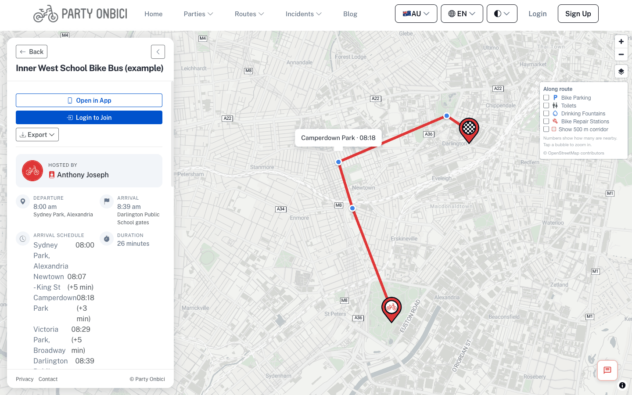Click the Bike Repair Stations wrench icon
This screenshot has height=395, width=632.
coord(555,121)
